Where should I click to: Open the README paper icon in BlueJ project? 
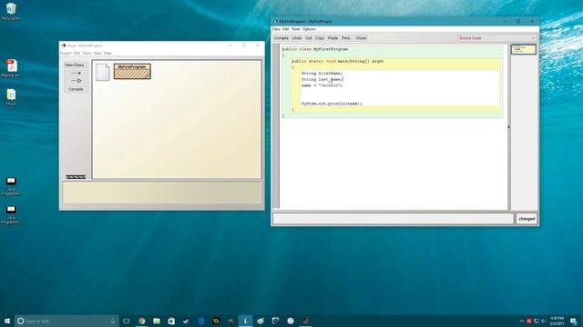click(102, 72)
